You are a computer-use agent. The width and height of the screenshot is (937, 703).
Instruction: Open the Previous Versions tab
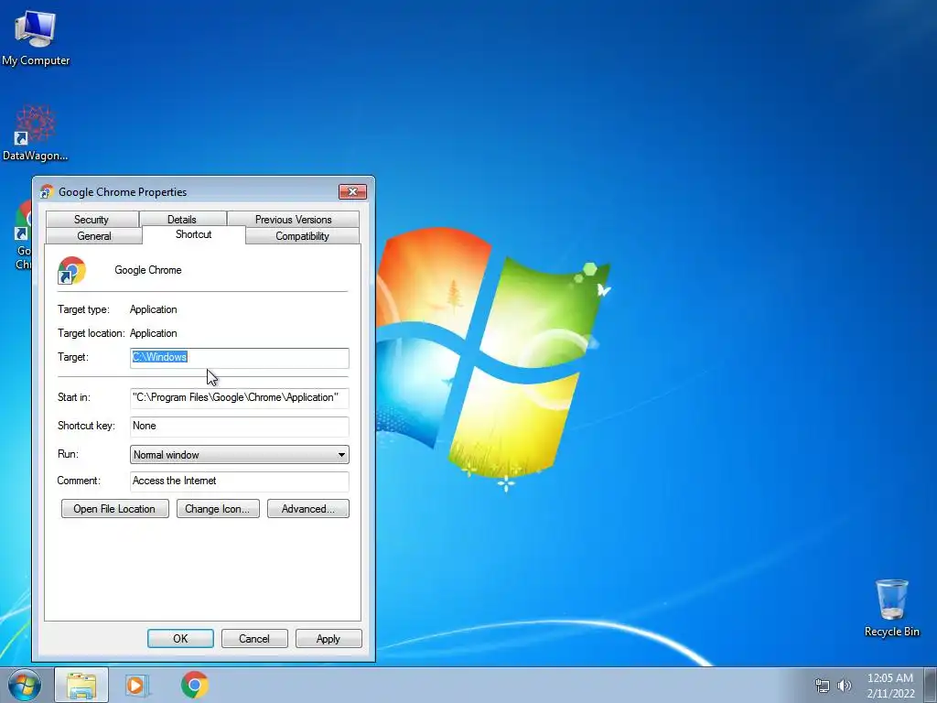pyautogui.click(x=294, y=220)
